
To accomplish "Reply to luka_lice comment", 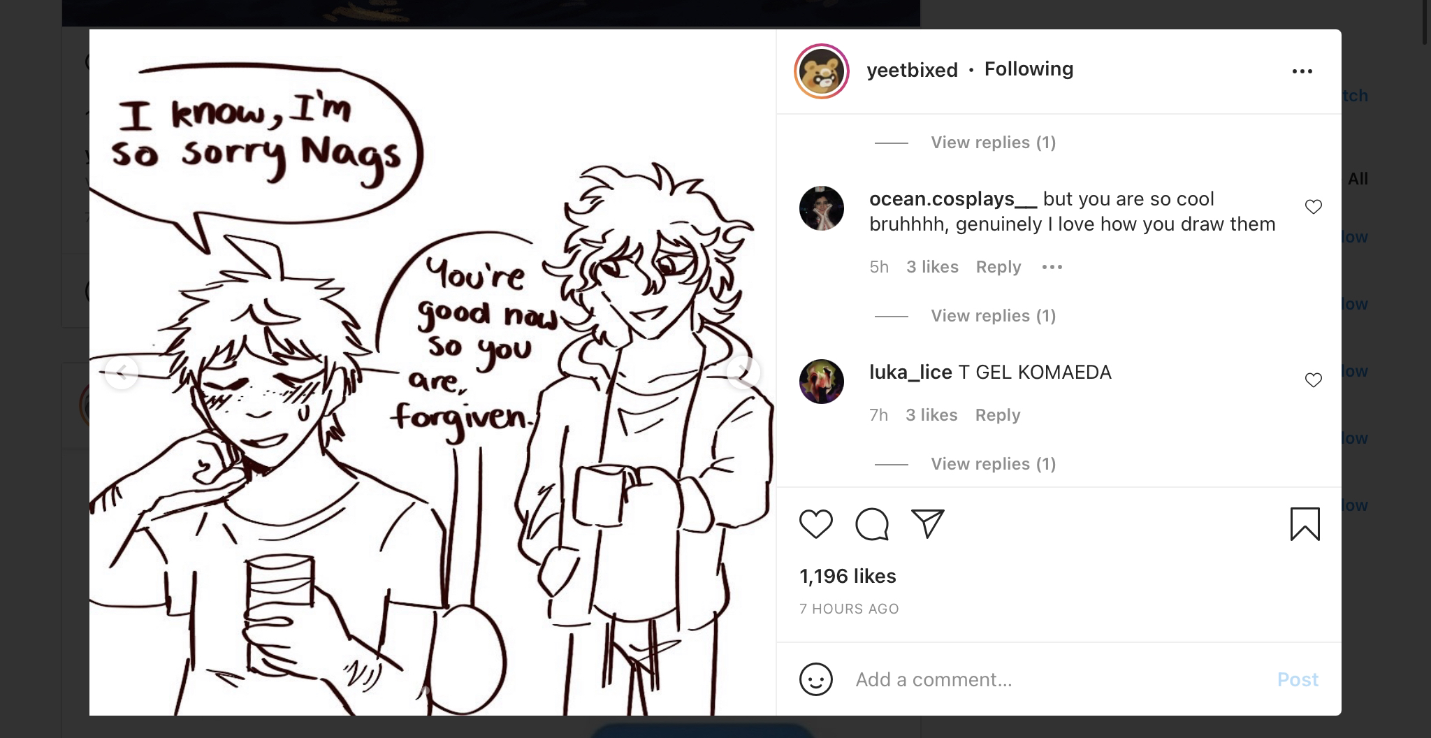I will coord(997,415).
